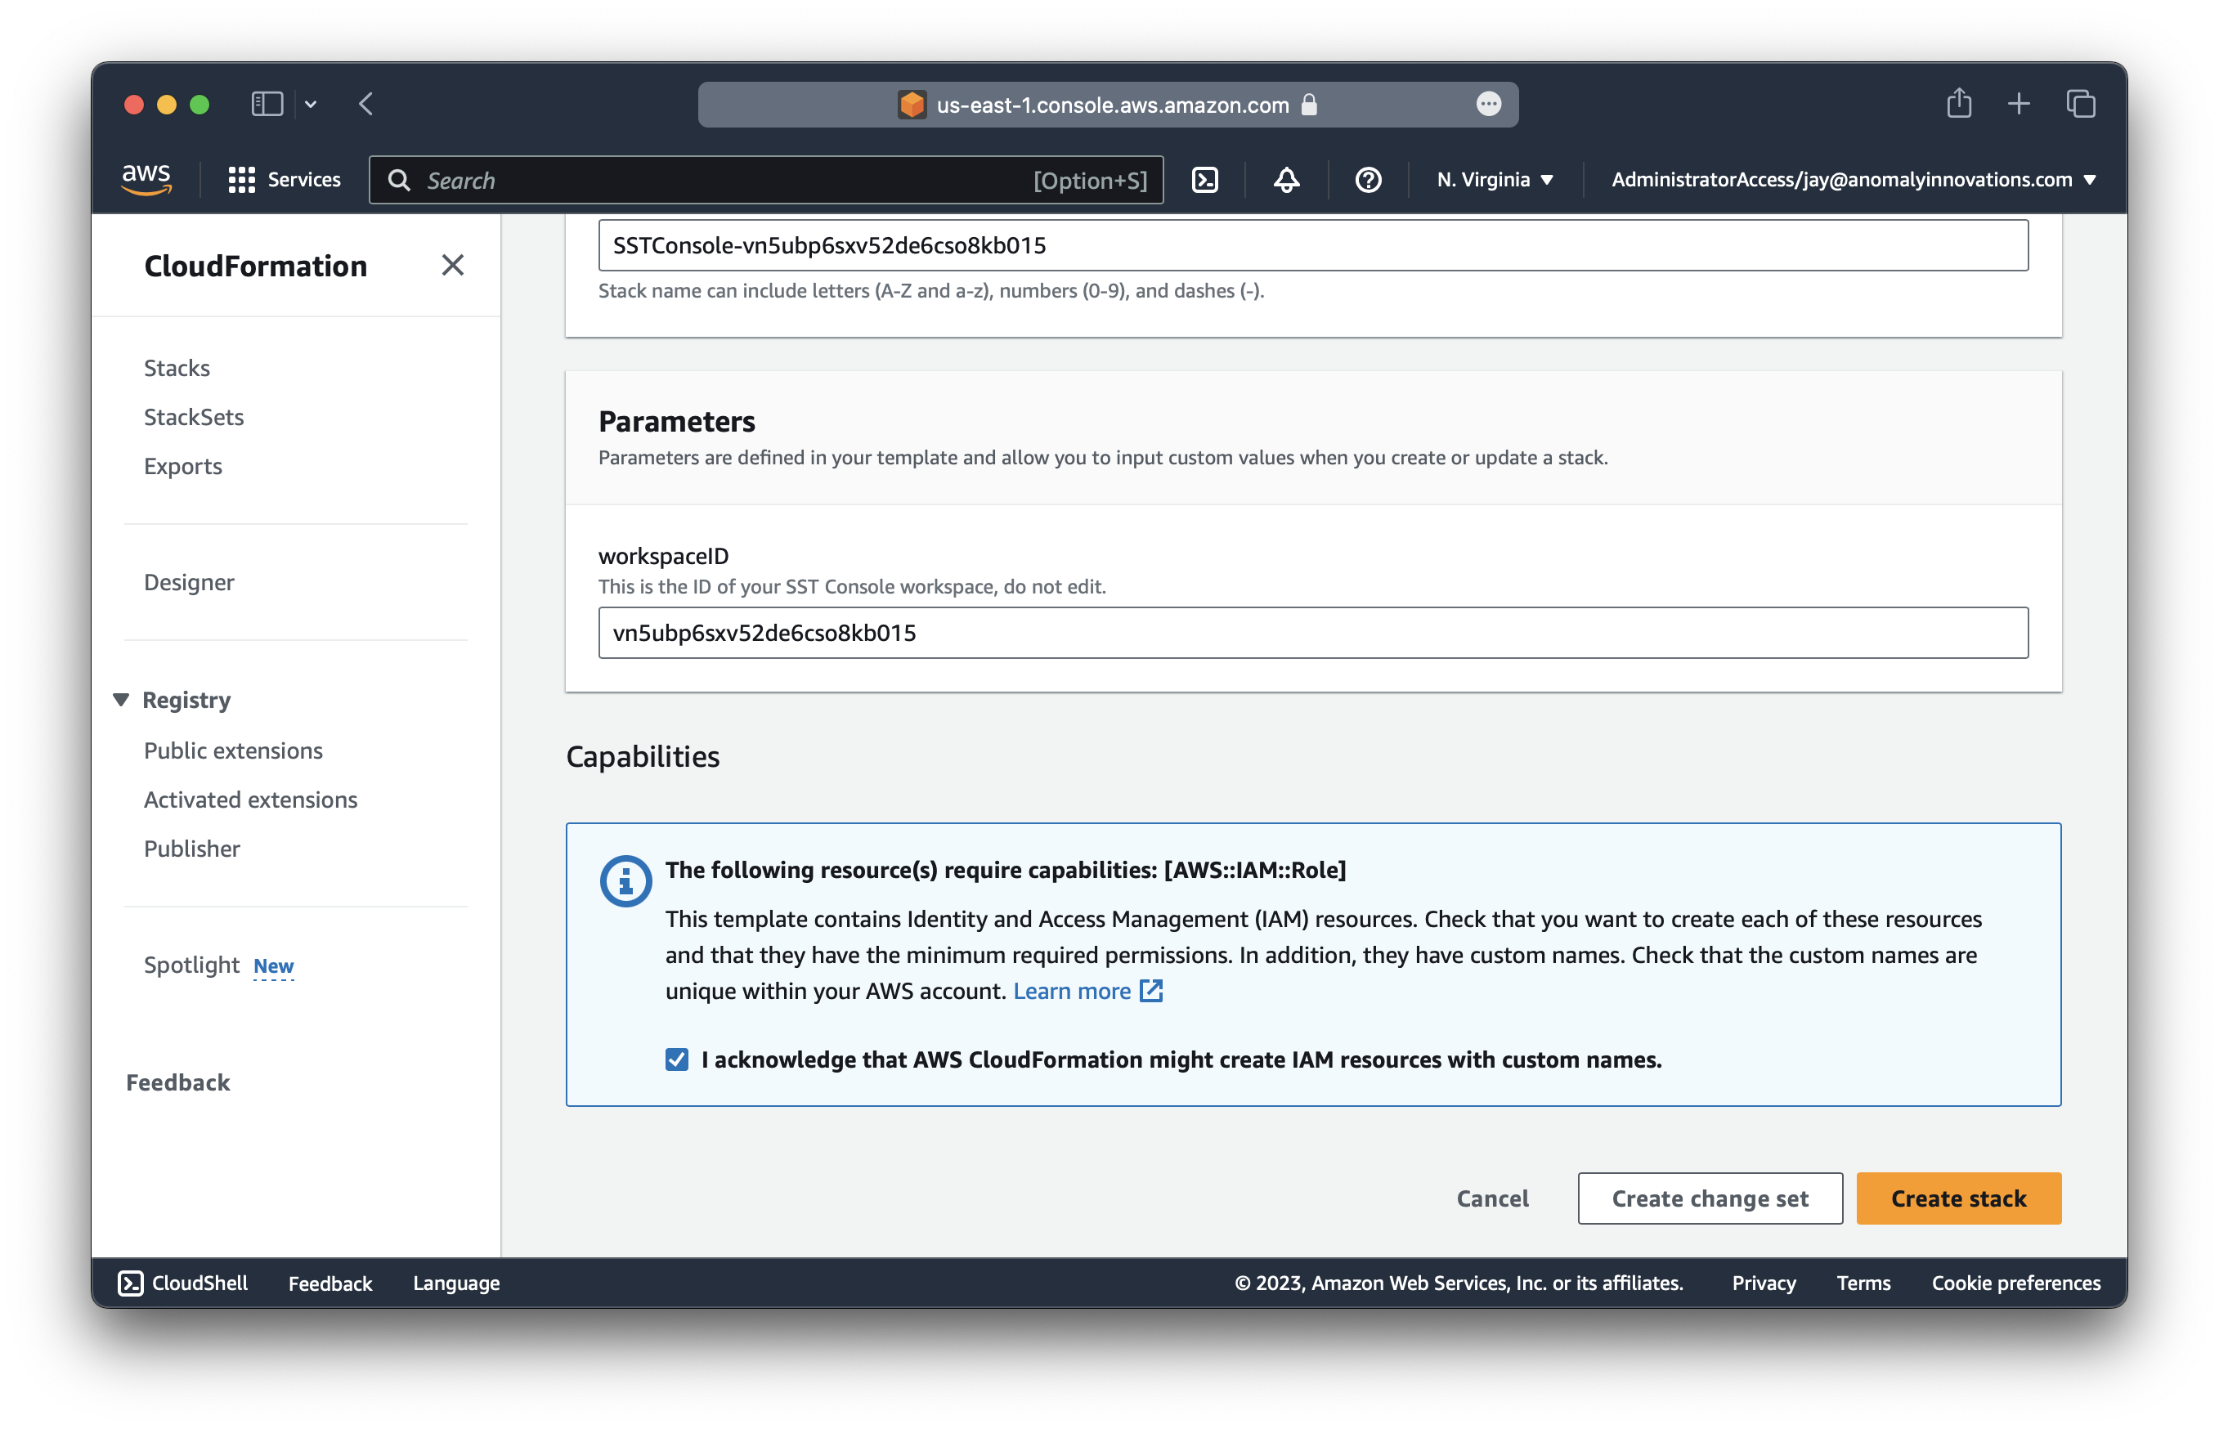The height and width of the screenshot is (1429, 2219).
Task: Click the Safari share icon
Action: pos(1959,103)
